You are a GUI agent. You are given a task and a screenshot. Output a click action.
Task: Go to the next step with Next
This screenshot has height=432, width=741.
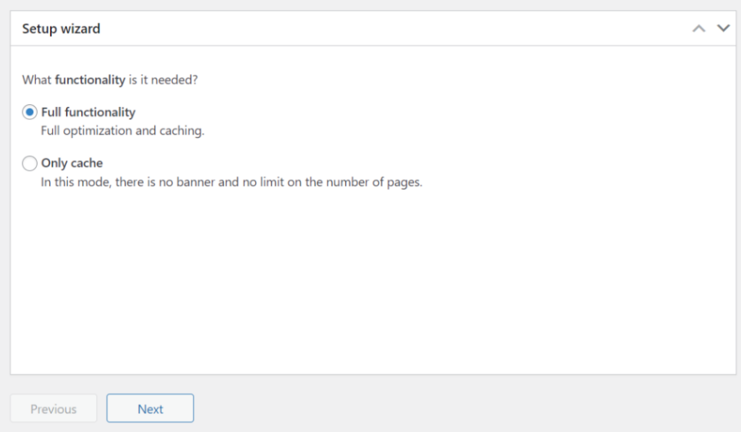(x=151, y=408)
